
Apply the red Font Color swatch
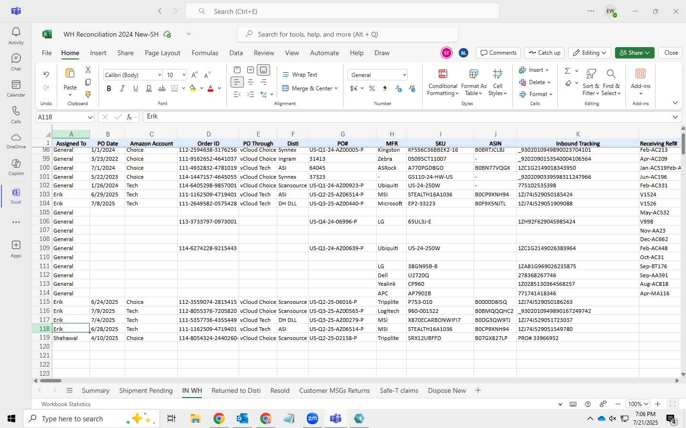coord(211,88)
